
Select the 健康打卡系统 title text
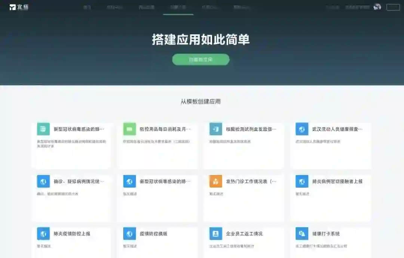point(326,234)
